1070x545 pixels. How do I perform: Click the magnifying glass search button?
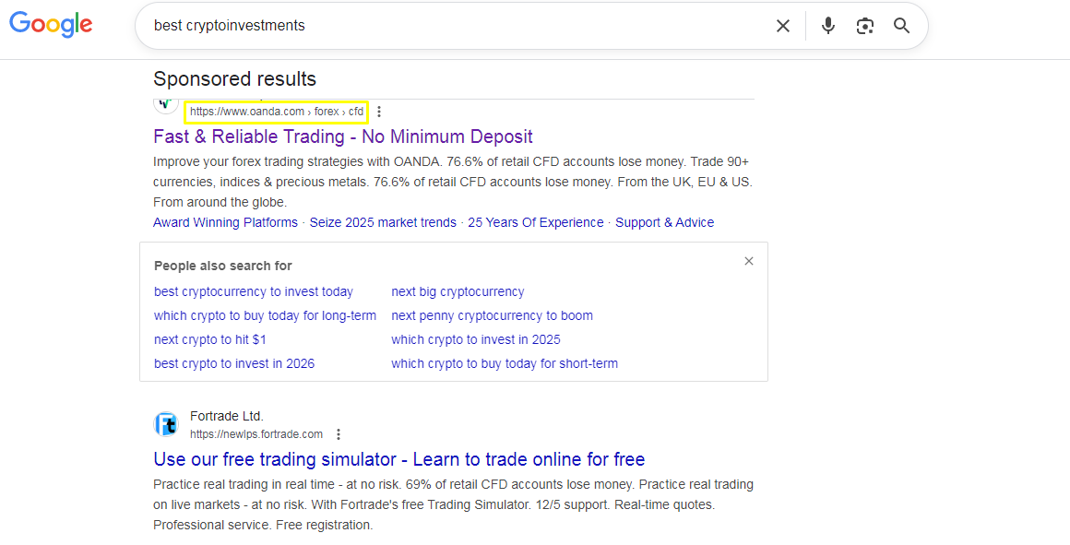[x=901, y=26]
